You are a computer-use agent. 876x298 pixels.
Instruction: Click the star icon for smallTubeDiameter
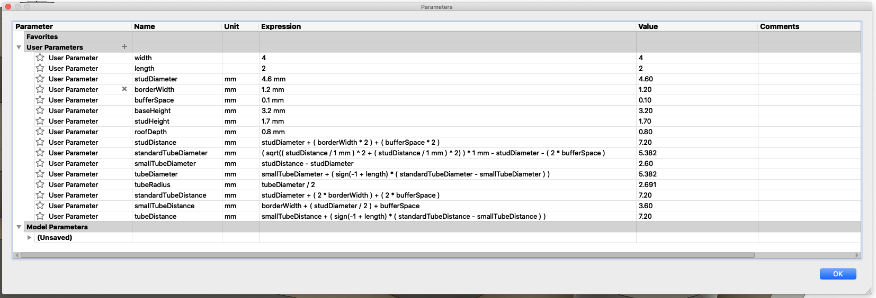tap(40, 163)
